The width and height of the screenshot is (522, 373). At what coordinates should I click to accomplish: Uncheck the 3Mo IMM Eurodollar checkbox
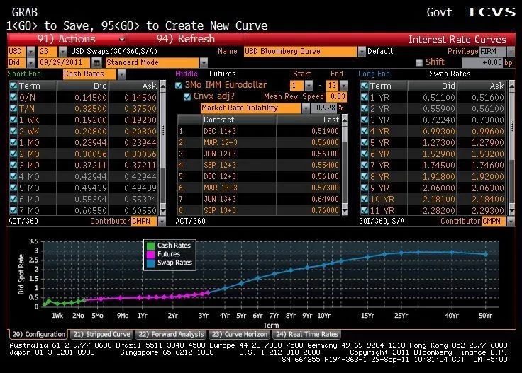click(179, 85)
